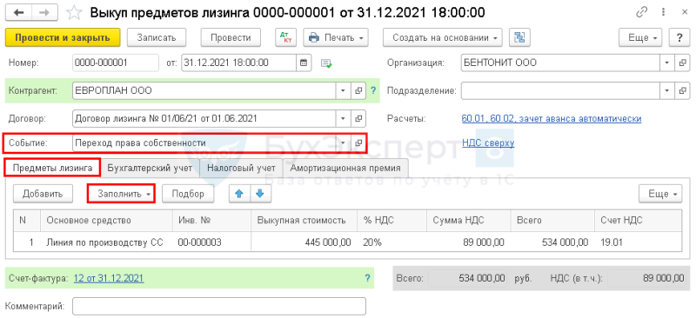Screen dimensions: 696x318
Task: Click the Выкупная стоимость column header
Action: click(304, 221)
